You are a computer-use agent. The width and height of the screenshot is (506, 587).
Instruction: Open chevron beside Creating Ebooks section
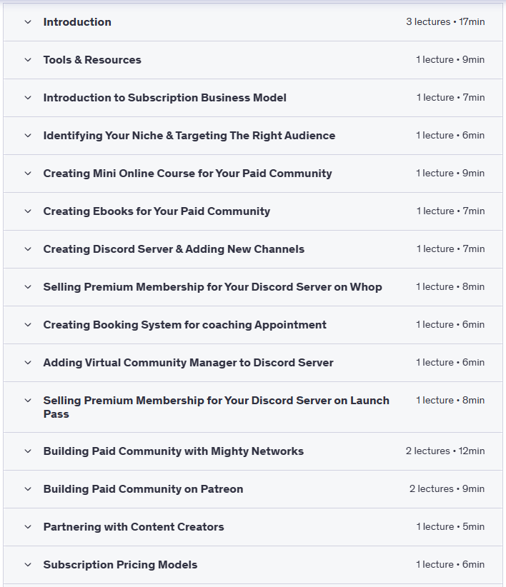click(x=28, y=211)
